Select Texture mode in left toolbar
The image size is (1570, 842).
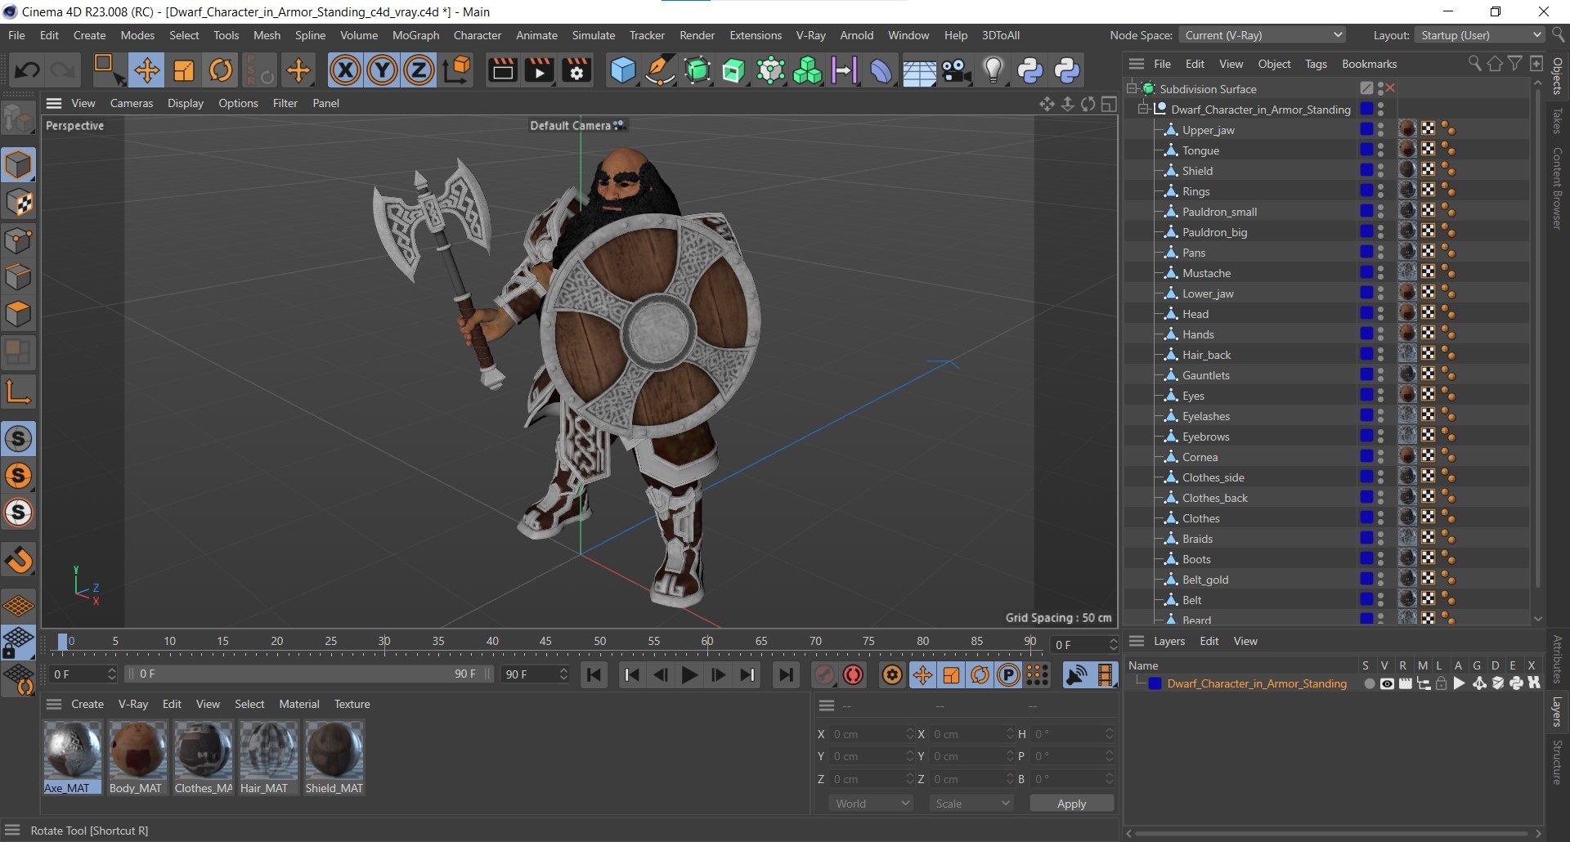[18, 202]
